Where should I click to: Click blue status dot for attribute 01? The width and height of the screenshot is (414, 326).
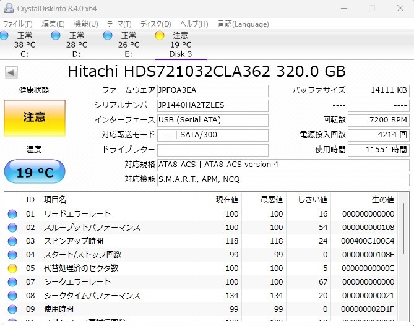pos(12,214)
